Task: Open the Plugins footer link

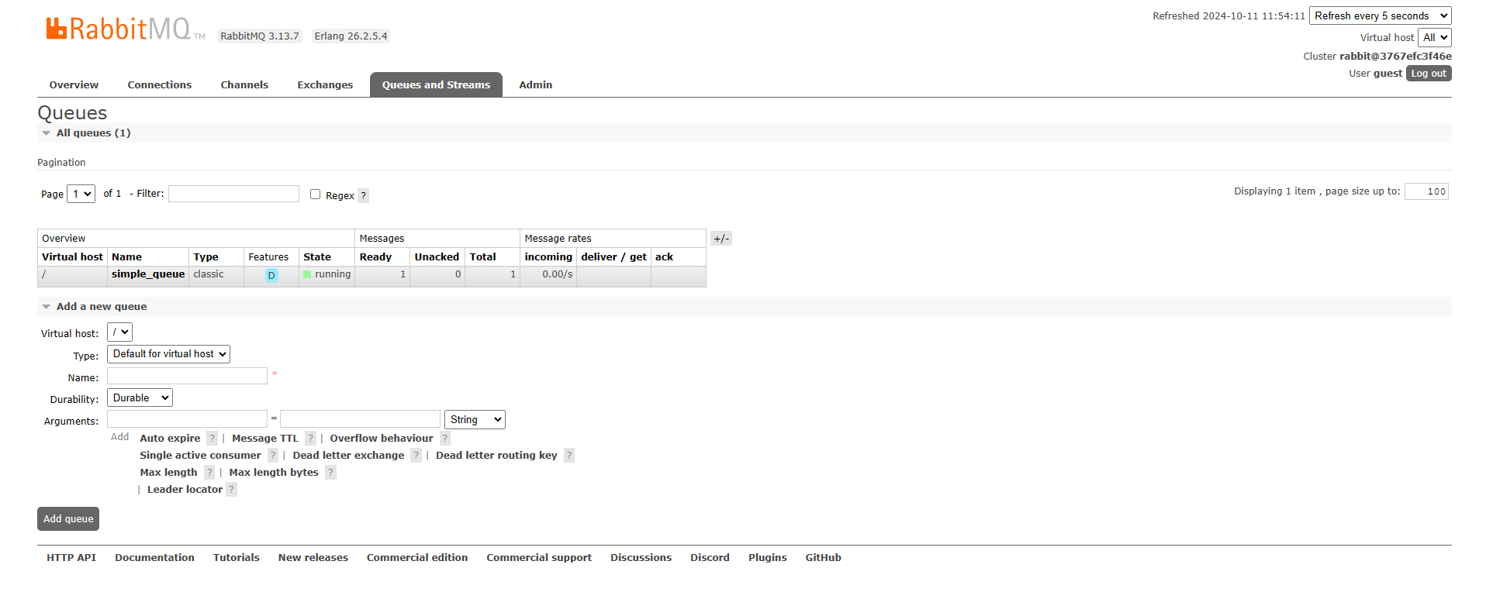Action: coord(767,558)
